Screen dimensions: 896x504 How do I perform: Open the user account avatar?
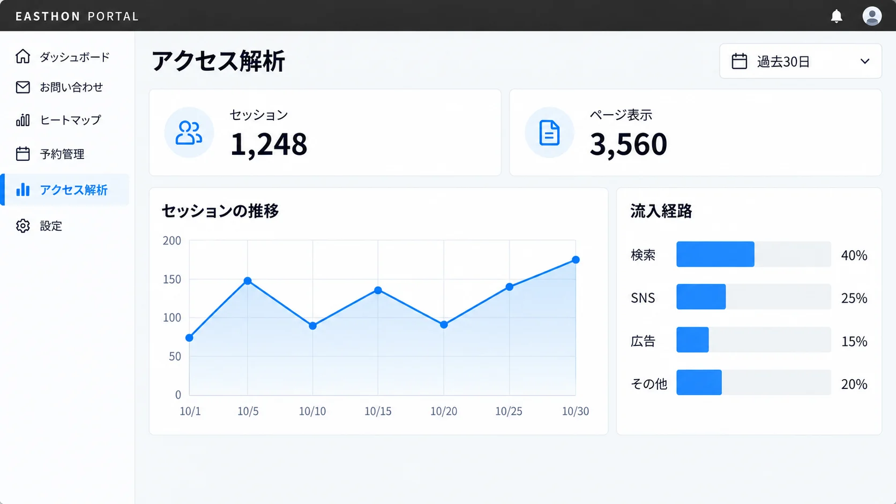point(872,16)
